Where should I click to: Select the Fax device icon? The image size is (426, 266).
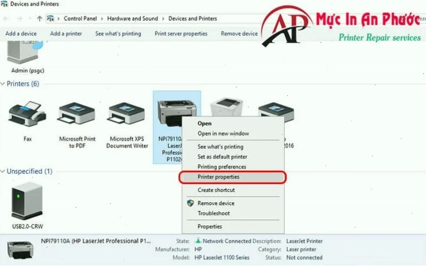(27, 114)
